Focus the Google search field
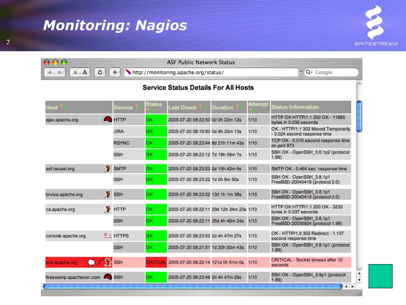 (331, 72)
